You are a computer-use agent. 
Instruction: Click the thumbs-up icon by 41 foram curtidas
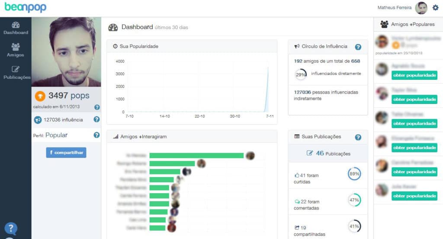coord(297,175)
